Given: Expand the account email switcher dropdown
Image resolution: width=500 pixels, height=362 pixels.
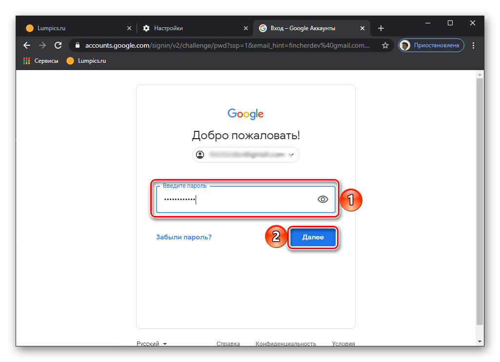Looking at the screenshot, I should click(x=245, y=155).
